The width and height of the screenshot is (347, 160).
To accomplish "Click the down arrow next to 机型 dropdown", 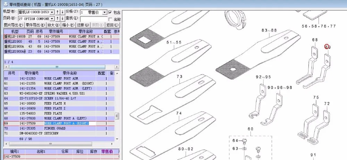I will pyautogui.click(x=62, y=12).
